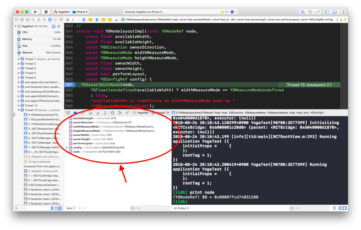Viewport: 361px width, 230px height.
Task: Select stack frame 3 RCTShadowView
Action: [x=42, y=129]
